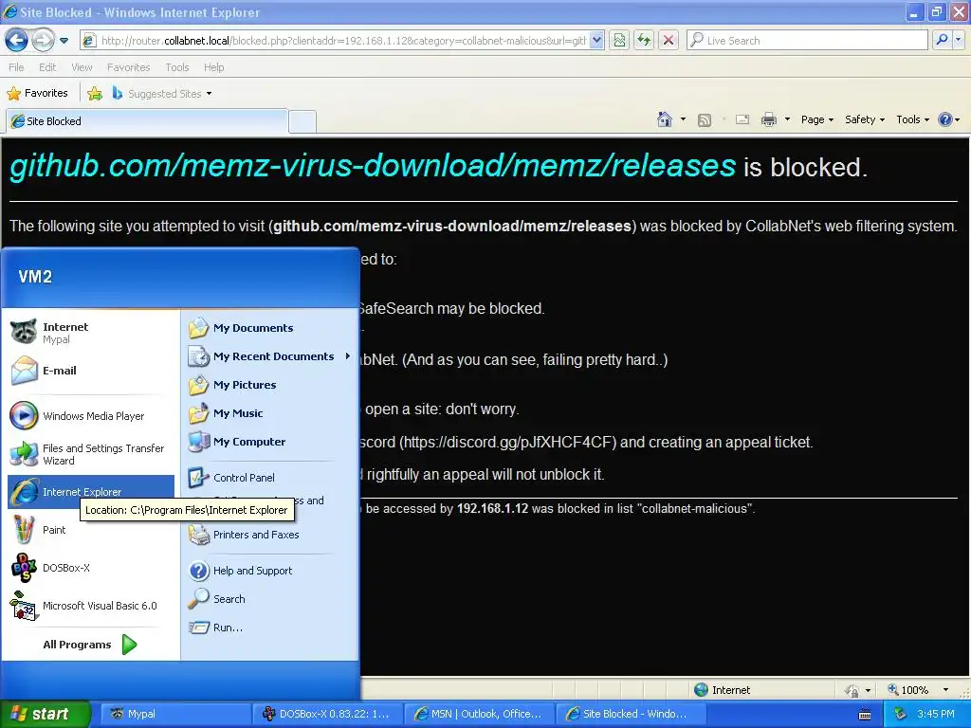Click the Favorites star button

[x=37, y=94]
